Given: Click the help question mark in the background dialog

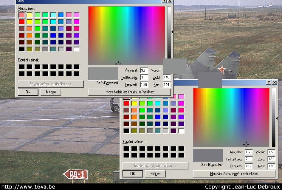Looking at the screenshot, I should [x=269, y=82].
